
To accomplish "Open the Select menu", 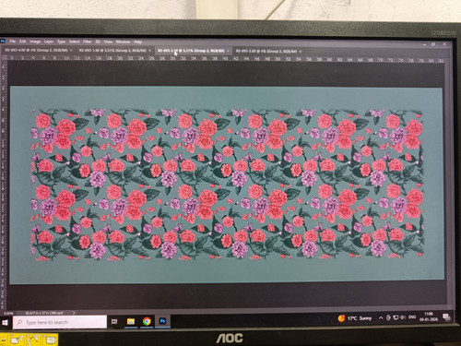I will tap(74, 42).
